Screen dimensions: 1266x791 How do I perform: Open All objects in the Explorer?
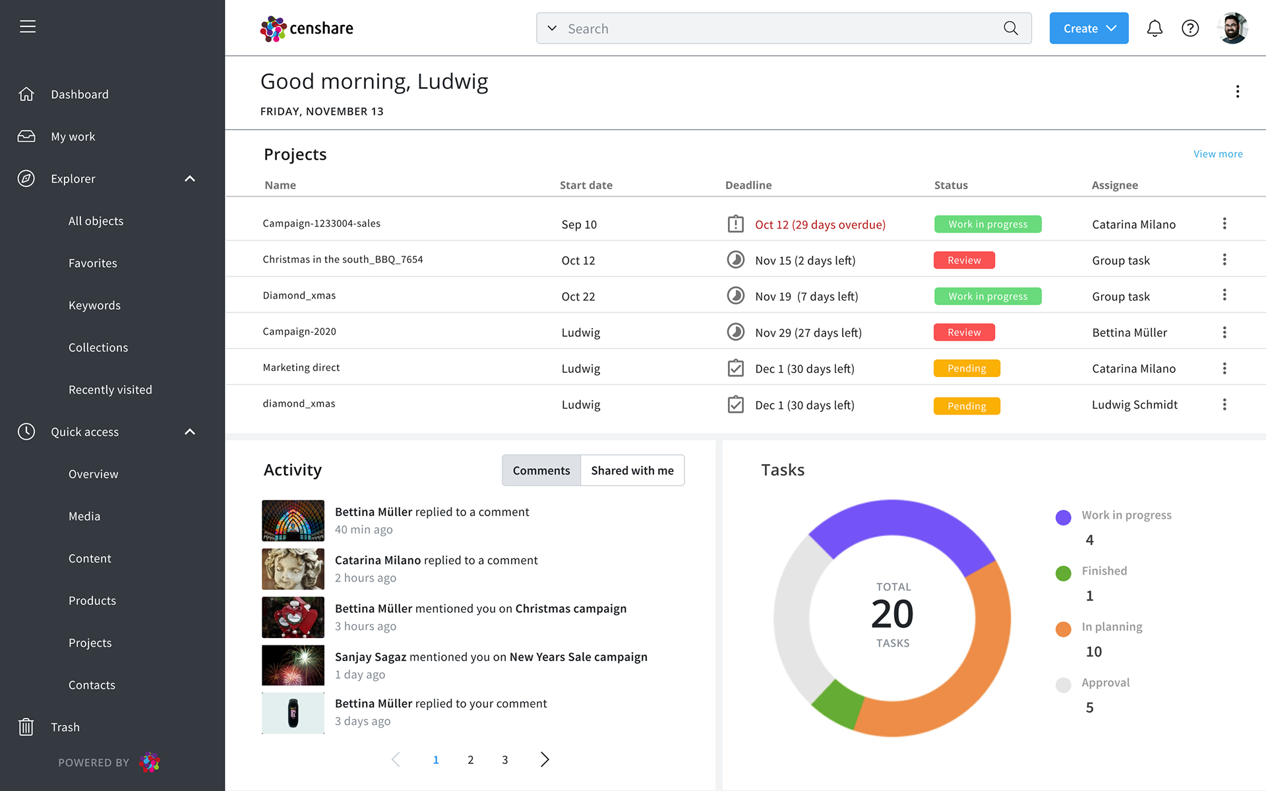[96, 221]
